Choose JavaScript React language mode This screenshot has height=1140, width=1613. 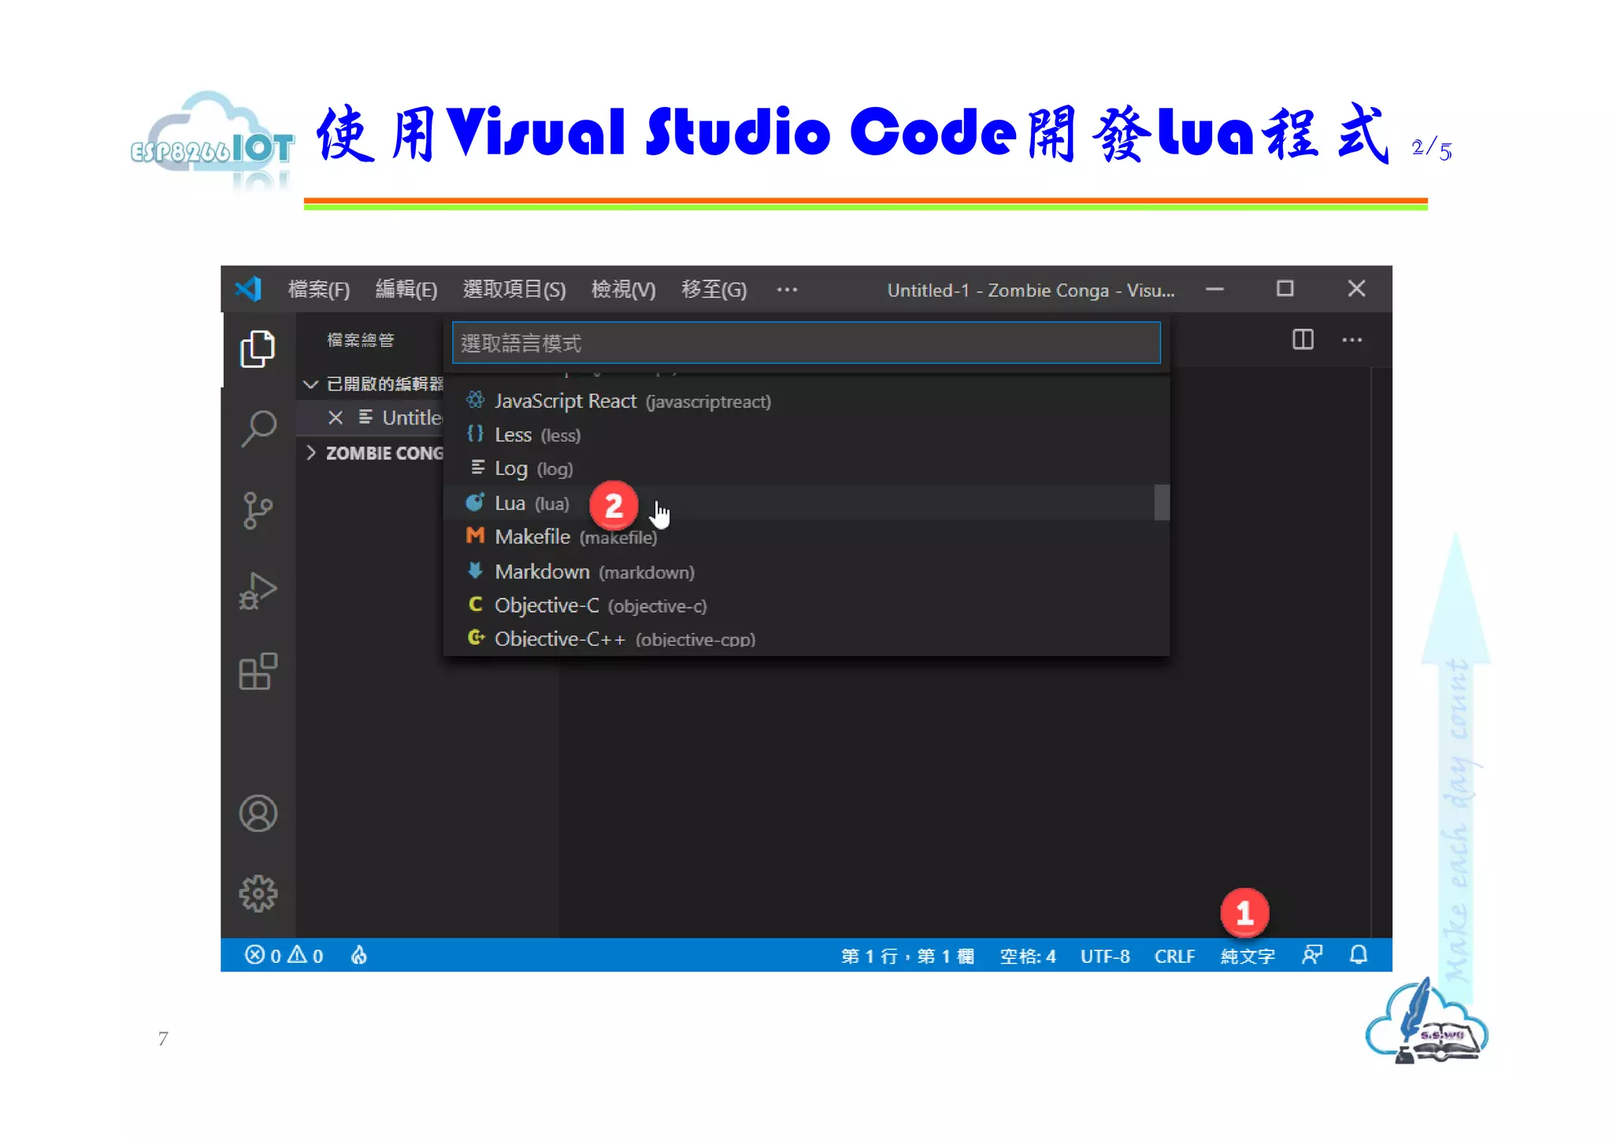pos(799,401)
